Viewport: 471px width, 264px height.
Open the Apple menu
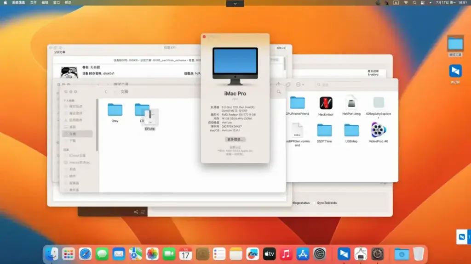pyautogui.click(x=5, y=2)
